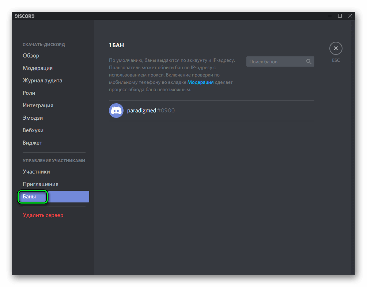Click the paradigmed user avatar
Screen dimensions: 367x287
[116, 111]
